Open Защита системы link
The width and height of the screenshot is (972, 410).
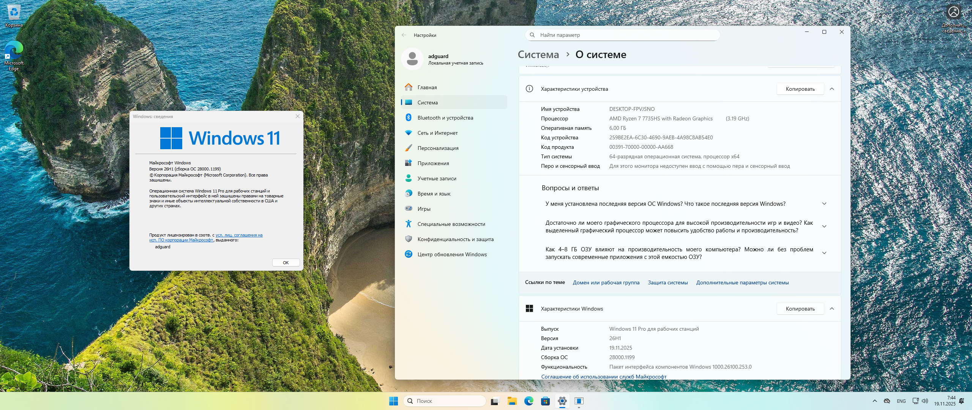[667, 282]
